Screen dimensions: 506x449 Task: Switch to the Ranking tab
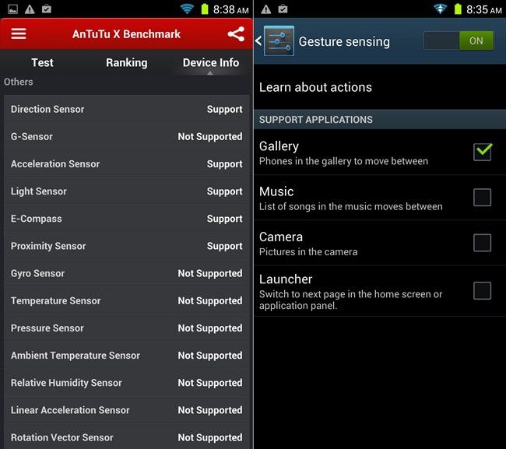(x=126, y=62)
